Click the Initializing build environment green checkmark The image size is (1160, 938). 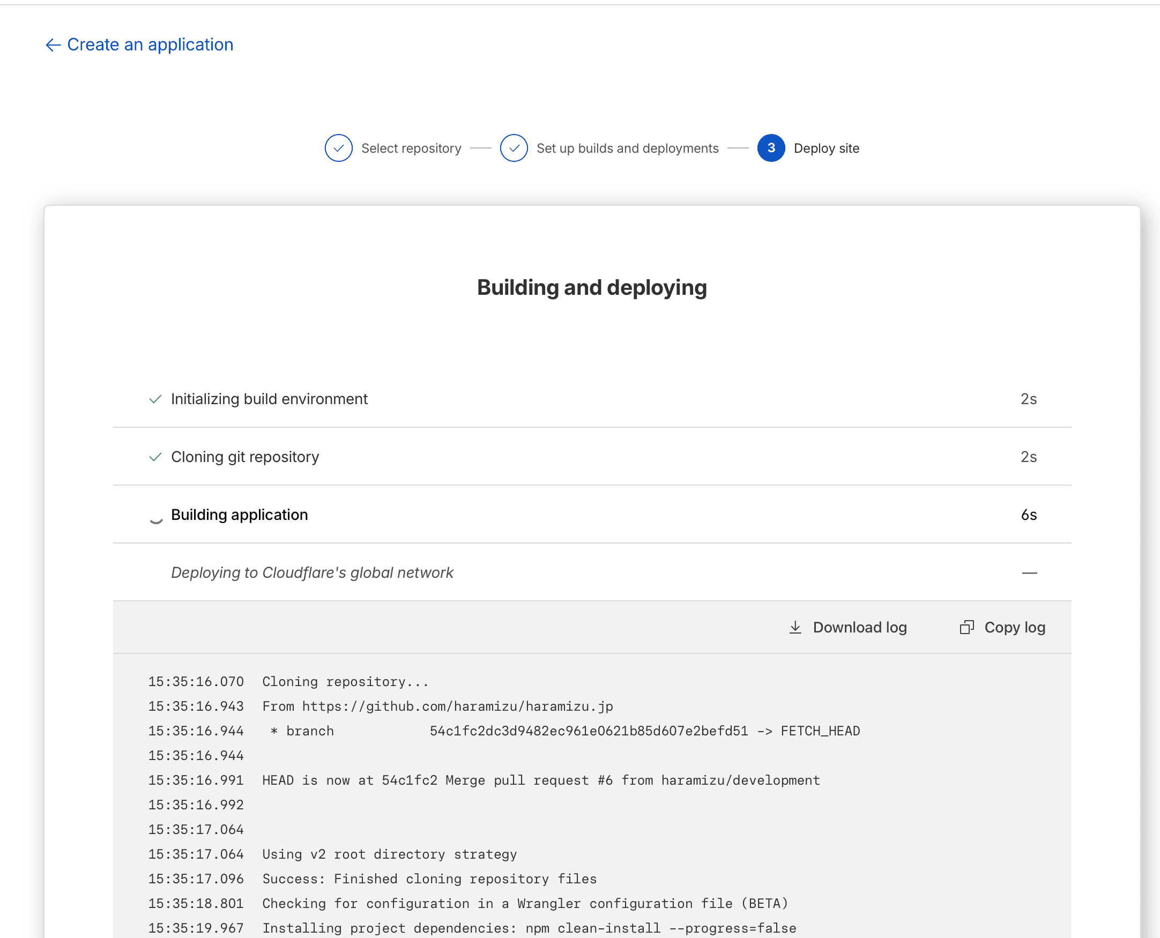coord(155,399)
